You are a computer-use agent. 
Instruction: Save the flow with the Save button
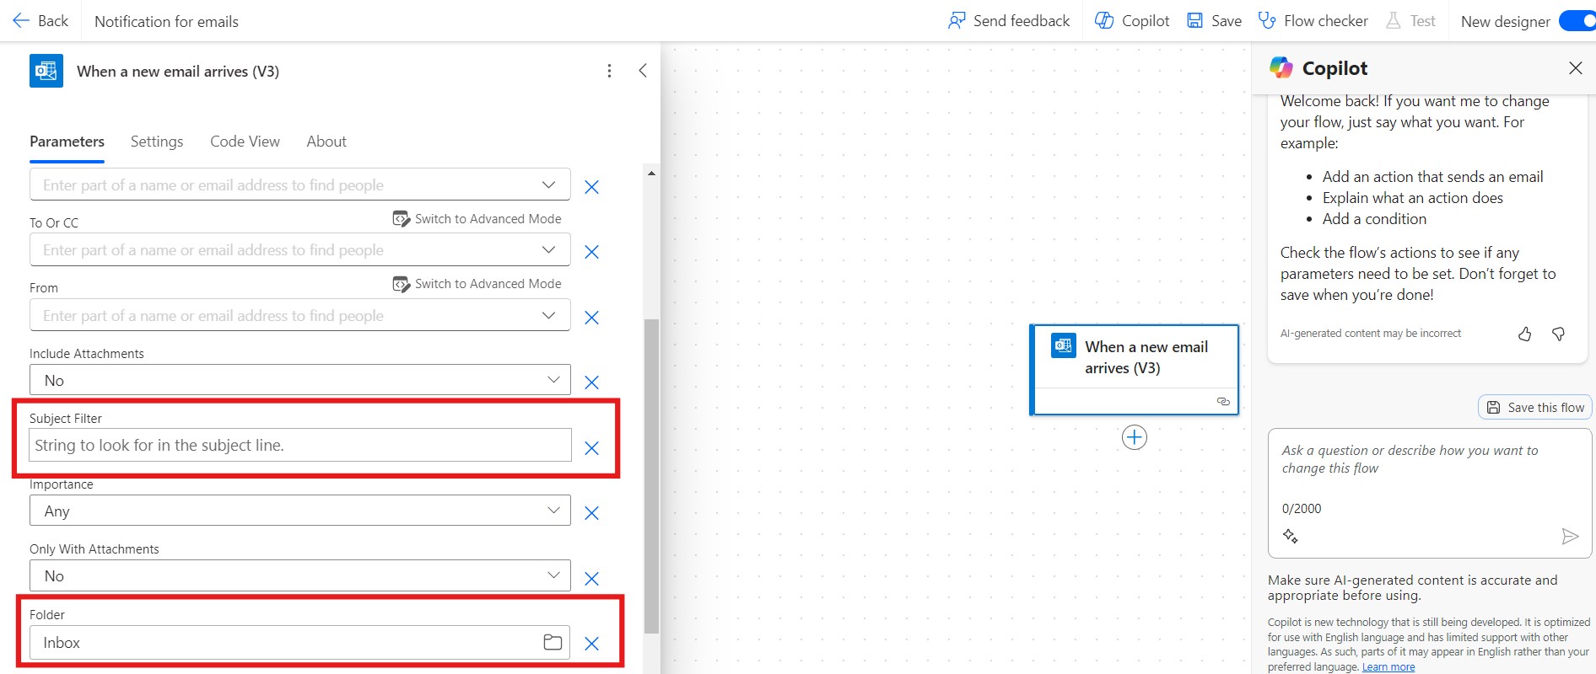click(1214, 21)
